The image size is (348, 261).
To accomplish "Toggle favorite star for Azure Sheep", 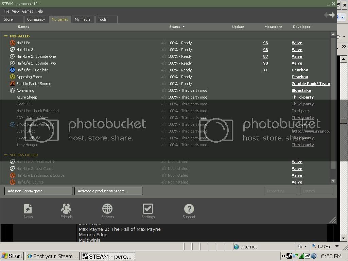I will (x=164, y=97).
